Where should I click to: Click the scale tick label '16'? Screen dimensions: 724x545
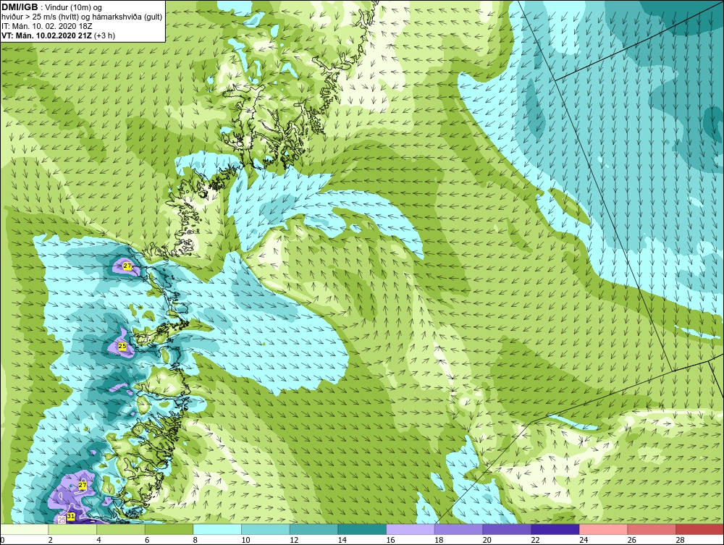391,540
